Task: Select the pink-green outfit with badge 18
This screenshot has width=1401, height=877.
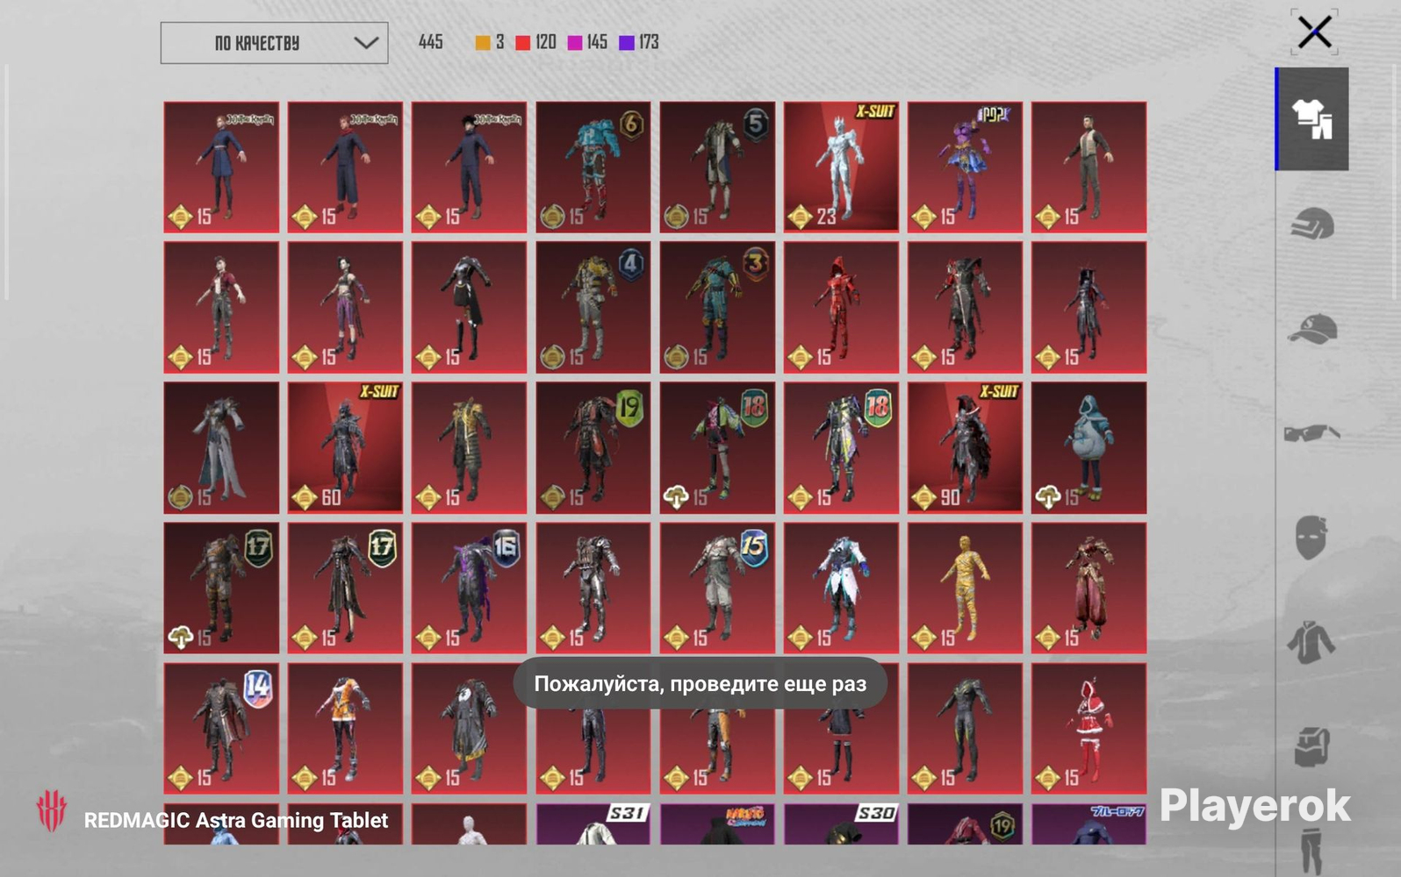Action: point(717,447)
